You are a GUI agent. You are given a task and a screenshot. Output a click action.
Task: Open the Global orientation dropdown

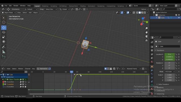pos(65,9)
